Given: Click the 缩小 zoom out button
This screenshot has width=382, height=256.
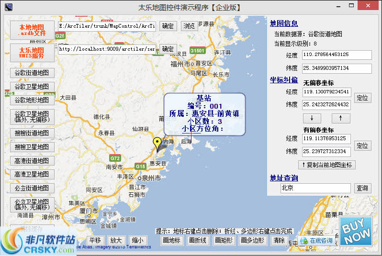Looking at the screenshot, I should tap(138, 240).
